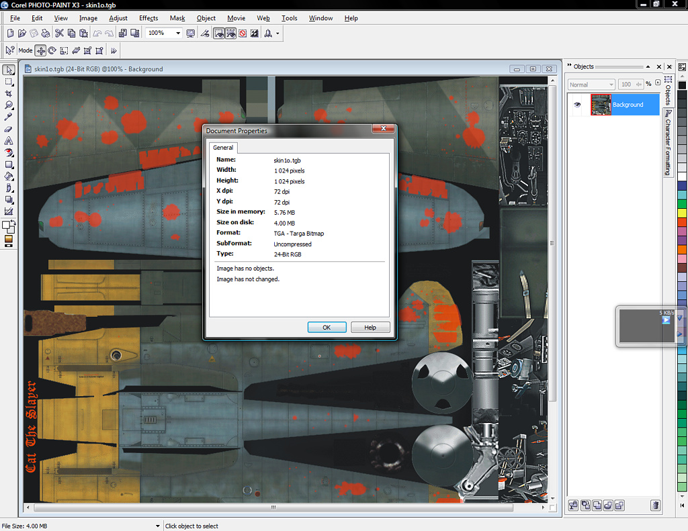Image resolution: width=688 pixels, height=531 pixels.
Task: Select the Fill bucket tool
Action: pos(9,176)
